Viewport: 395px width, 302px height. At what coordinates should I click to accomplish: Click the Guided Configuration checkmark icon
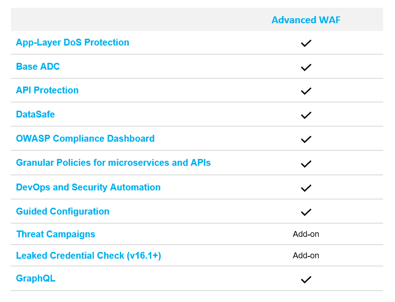tap(306, 212)
